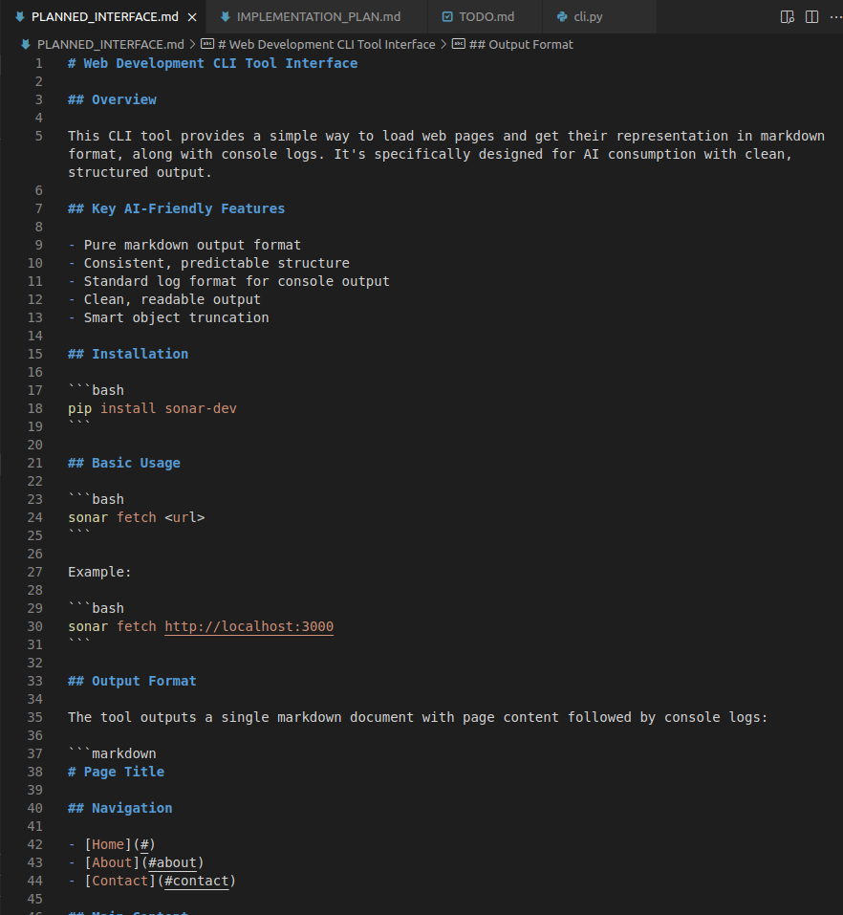Open the Markdown preview to the side
The height and width of the screenshot is (915, 843).
coord(786,16)
